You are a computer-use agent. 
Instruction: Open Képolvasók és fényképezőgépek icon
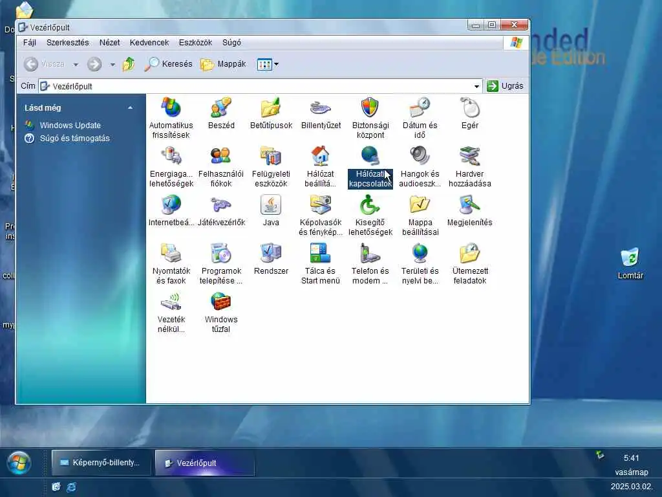click(321, 215)
